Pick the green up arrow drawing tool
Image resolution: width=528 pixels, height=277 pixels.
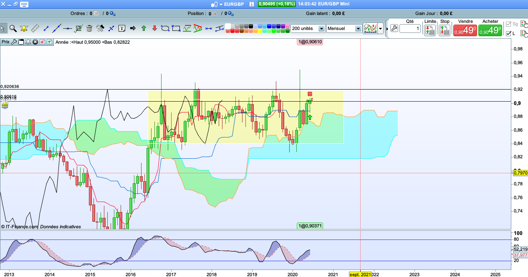pos(144,29)
